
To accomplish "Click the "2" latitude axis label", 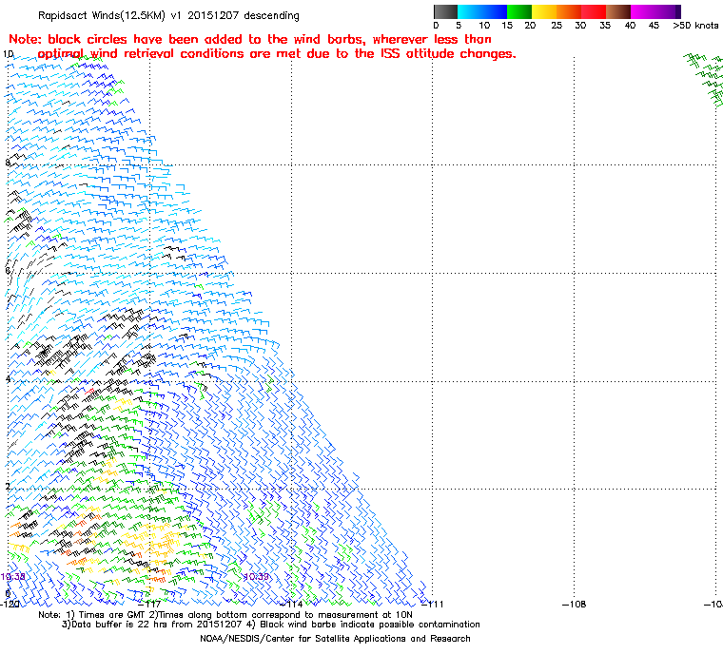I will click(x=8, y=487).
